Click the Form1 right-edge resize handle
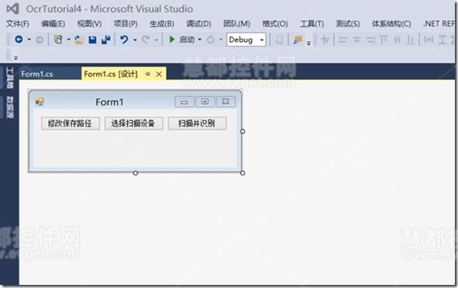This screenshot has width=458, height=288. [243, 131]
